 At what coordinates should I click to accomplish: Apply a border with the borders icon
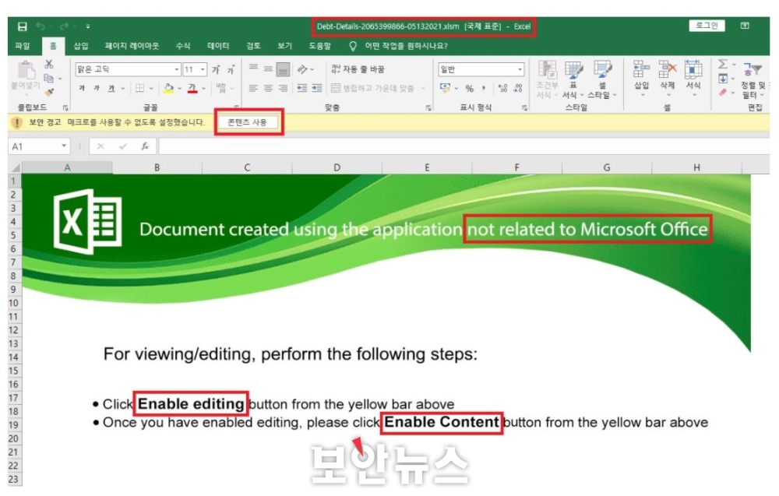tap(140, 88)
